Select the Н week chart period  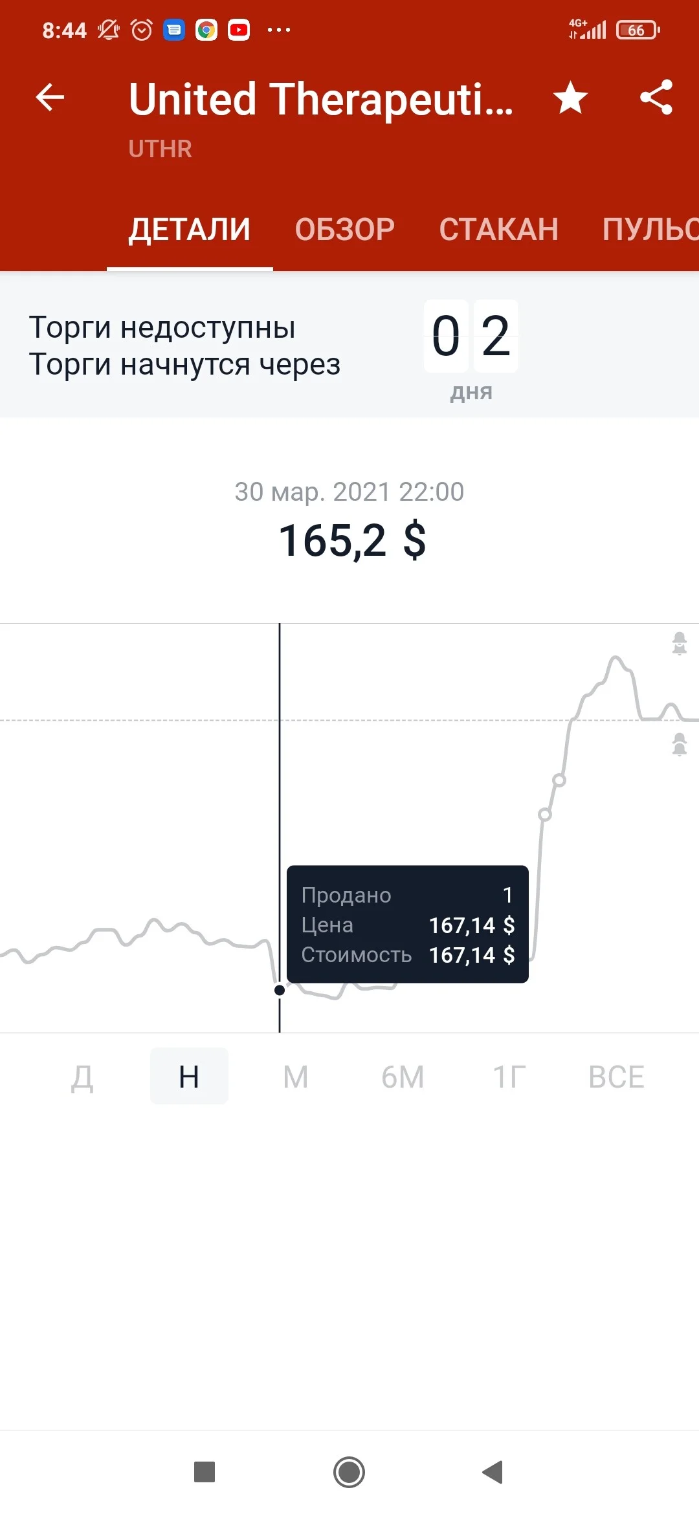(x=189, y=1077)
